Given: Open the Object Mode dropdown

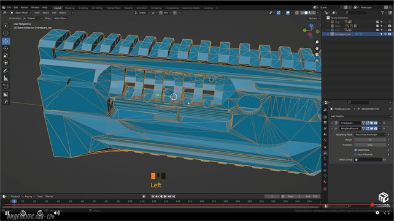Looking at the screenshot, I should (x=21, y=13).
